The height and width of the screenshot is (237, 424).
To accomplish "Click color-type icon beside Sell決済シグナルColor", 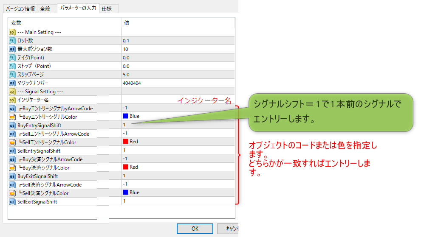I will [12, 193].
